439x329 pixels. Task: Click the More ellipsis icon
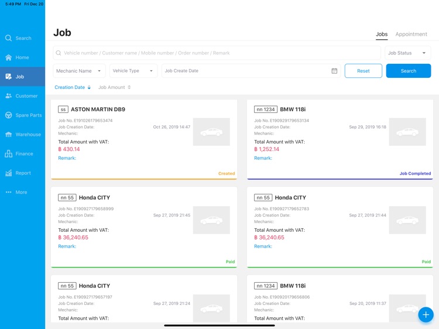[8, 192]
